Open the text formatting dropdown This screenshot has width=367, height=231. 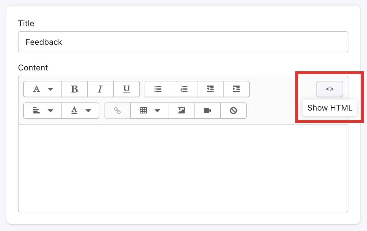(42, 89)
